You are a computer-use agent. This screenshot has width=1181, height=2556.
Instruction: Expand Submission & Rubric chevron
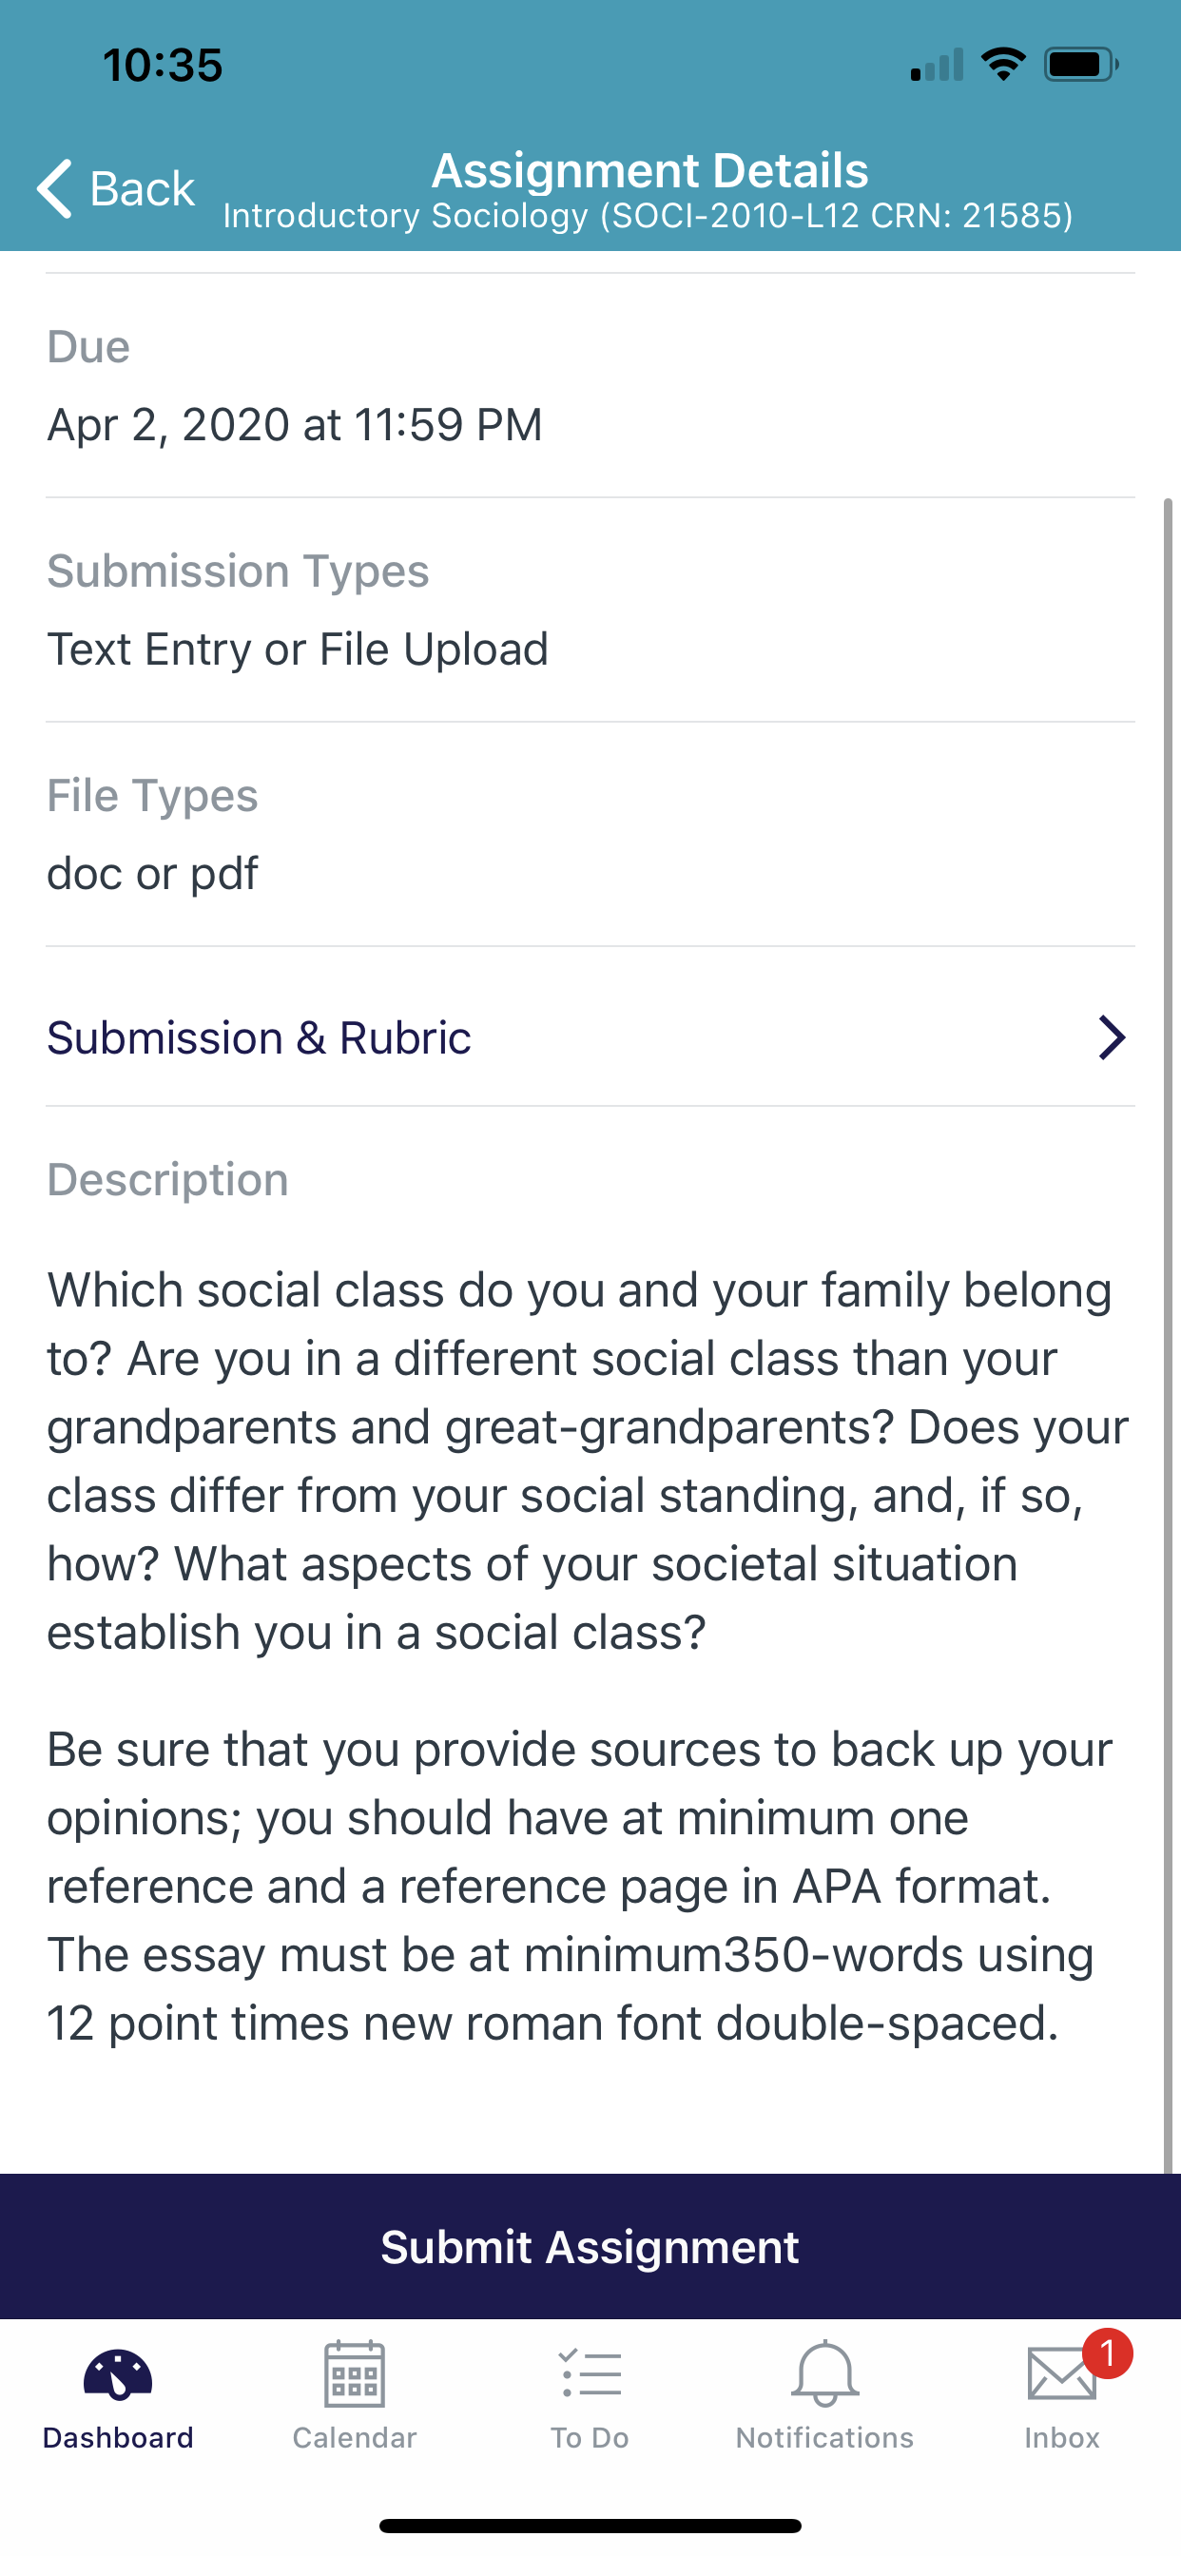tap(1112, 1037)
